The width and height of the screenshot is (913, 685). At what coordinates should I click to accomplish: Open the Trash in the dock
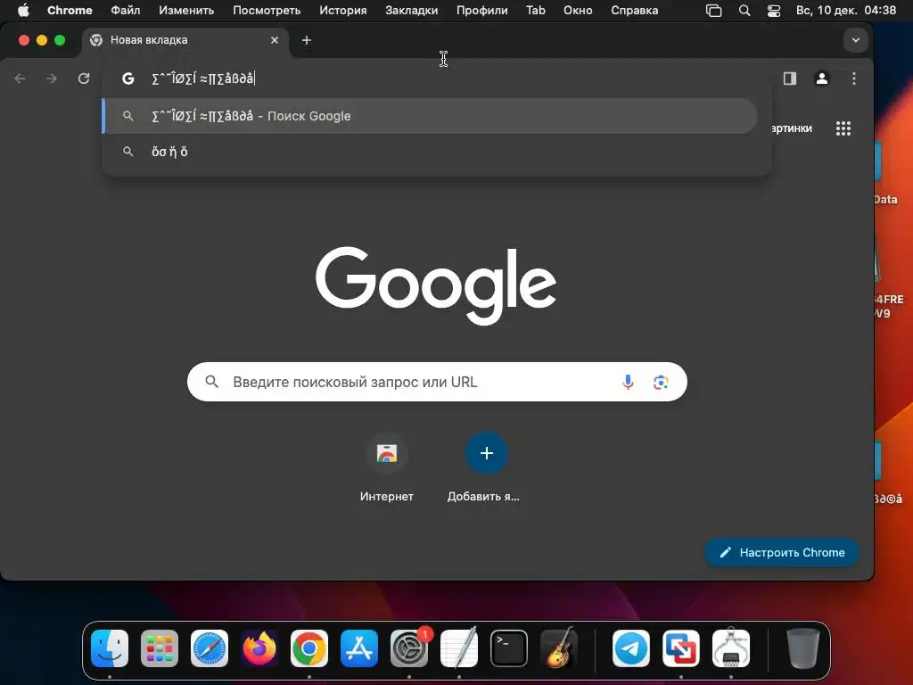pyautogui.click(x=803, y=648)
